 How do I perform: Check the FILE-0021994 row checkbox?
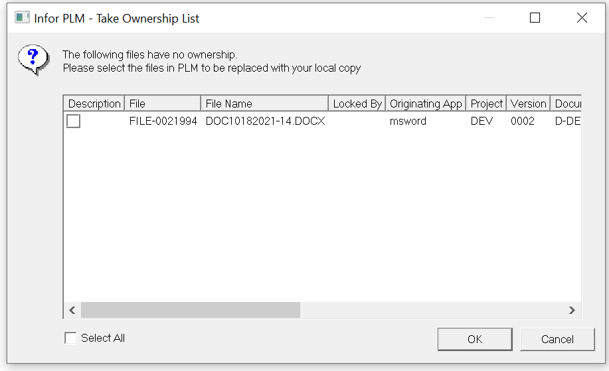[x=74, y=121]
